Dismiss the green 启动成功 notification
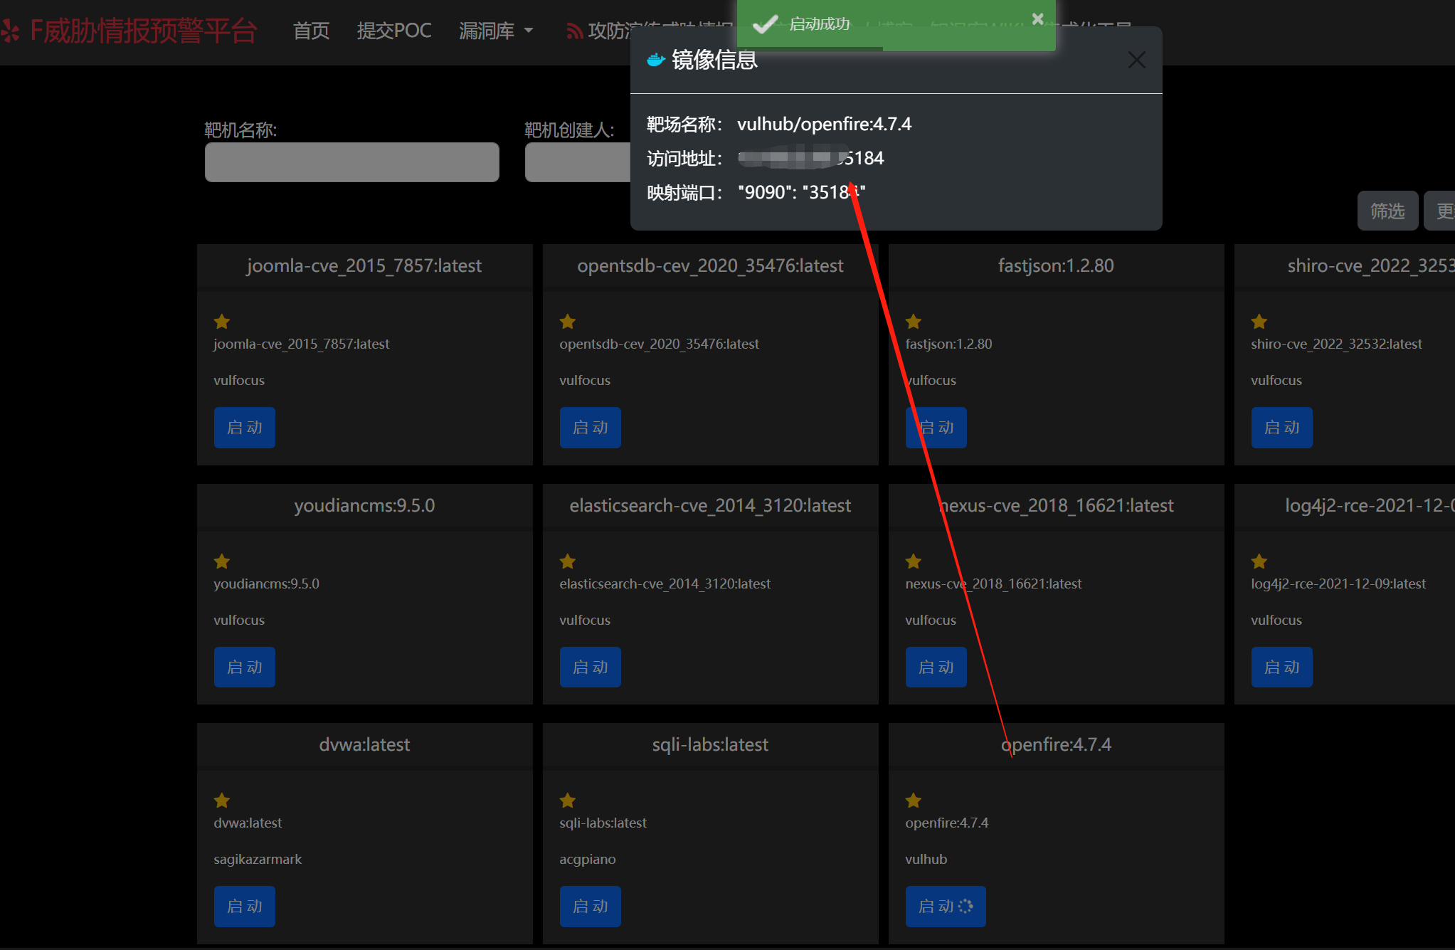The height and width of the screenshot is (950, 1455). pyautogui.click(x=1037, y=19)
